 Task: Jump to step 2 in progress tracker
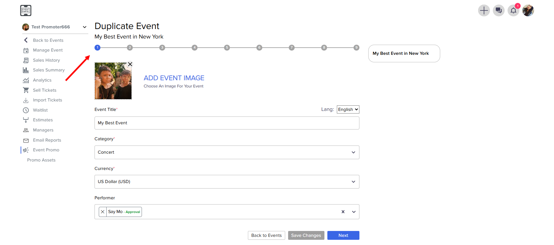[130, 48]
